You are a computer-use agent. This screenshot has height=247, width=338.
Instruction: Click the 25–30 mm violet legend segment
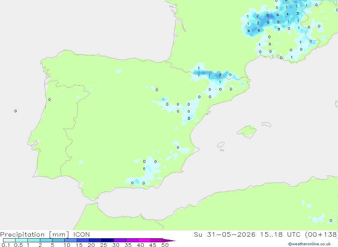[x=107, y=240]
